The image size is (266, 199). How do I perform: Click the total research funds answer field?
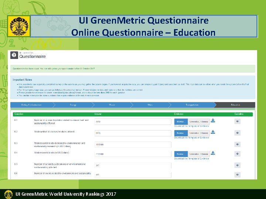(x=133, y=154)
